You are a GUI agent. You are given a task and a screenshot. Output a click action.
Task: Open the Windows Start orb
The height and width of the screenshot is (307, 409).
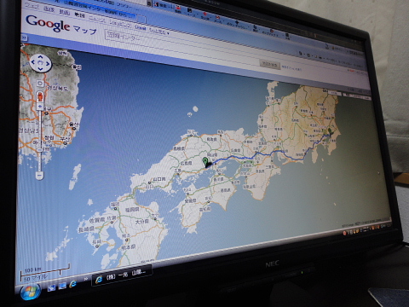click(31, 292)
